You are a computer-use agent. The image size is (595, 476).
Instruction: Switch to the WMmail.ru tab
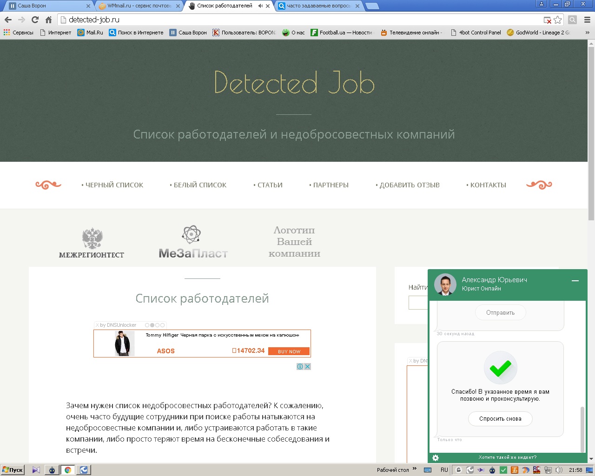point(139,6)
